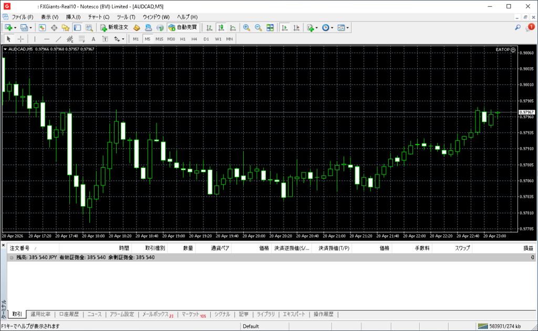
Task: Click the notification search icon at top right
Action: point(518,27)
